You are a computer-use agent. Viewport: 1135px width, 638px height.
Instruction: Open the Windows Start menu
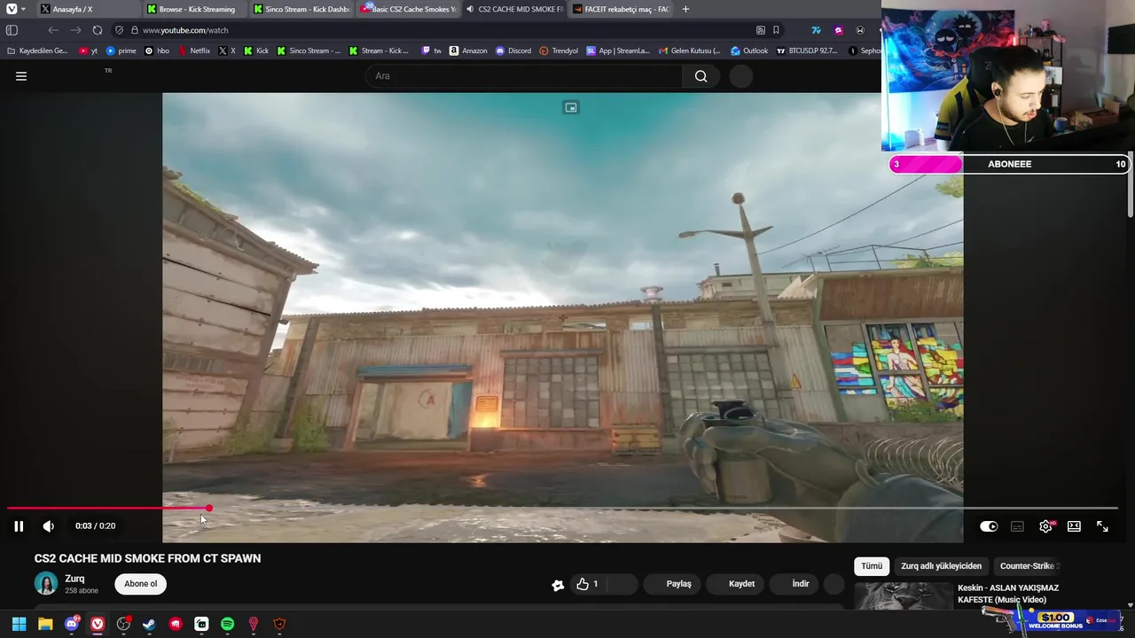point(19,624)
